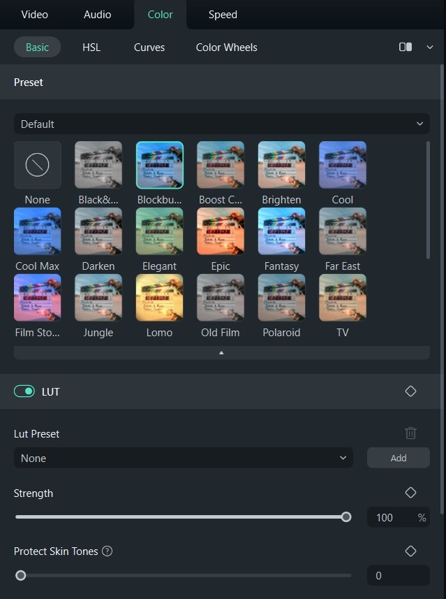The width and height of the screenshot is (446, 599).
Task: Click the Strength value field showing 100
Action: coord(399,517)
